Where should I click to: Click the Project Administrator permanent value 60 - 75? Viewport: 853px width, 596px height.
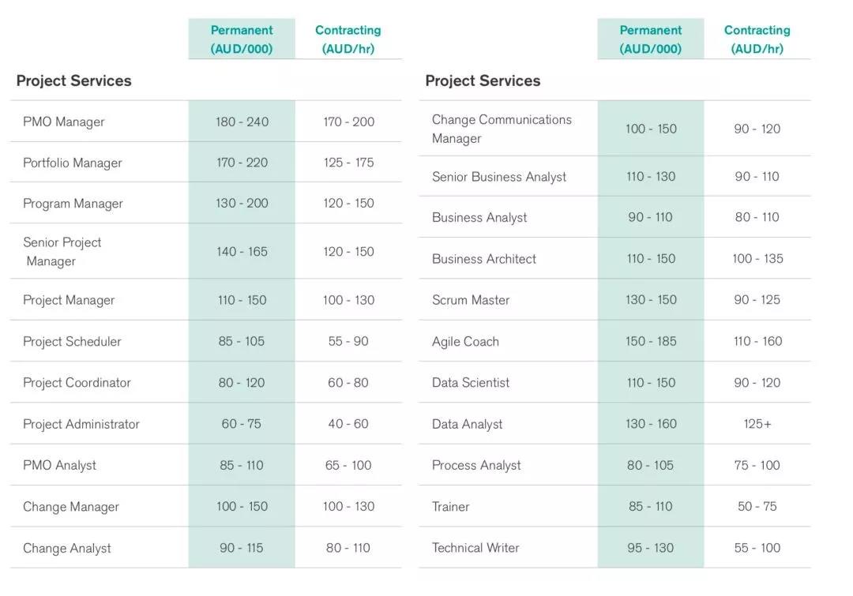(x=242, y=423)
